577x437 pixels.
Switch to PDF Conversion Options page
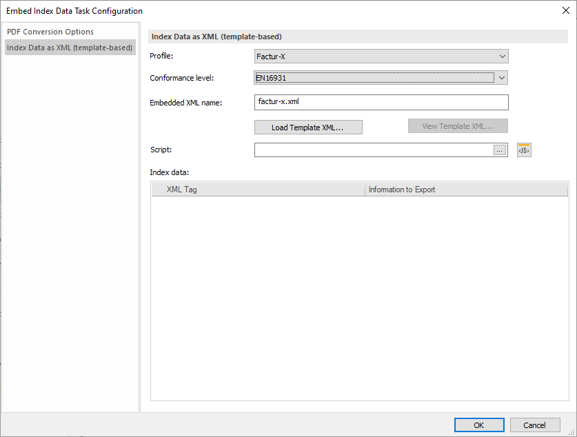click(50, 32)
